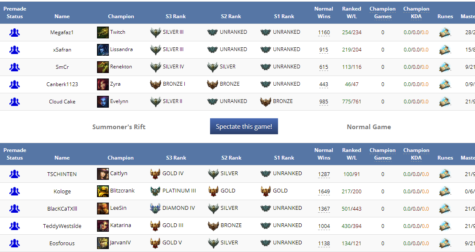Image resolution: width=475 pixels, height=252 pixels.
Task: Click xSafran's premade status group icon
Action: click(14, 50)
